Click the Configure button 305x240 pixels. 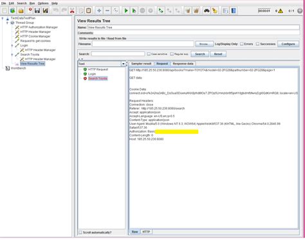(x=288, y=44)
